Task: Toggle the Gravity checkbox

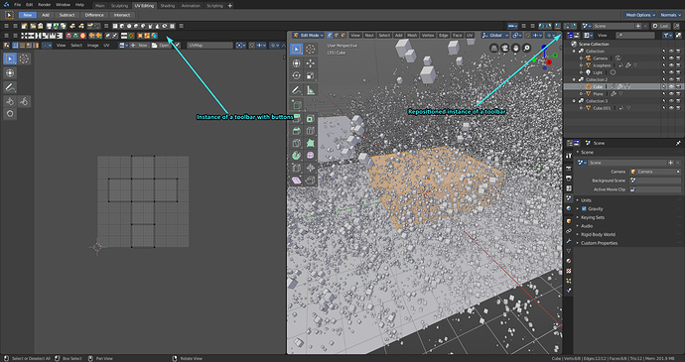Action: click(584, 208)
